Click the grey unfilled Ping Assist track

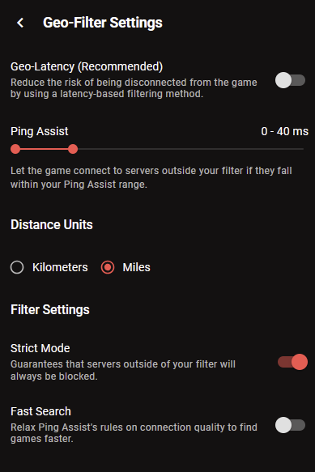(190, 149)
